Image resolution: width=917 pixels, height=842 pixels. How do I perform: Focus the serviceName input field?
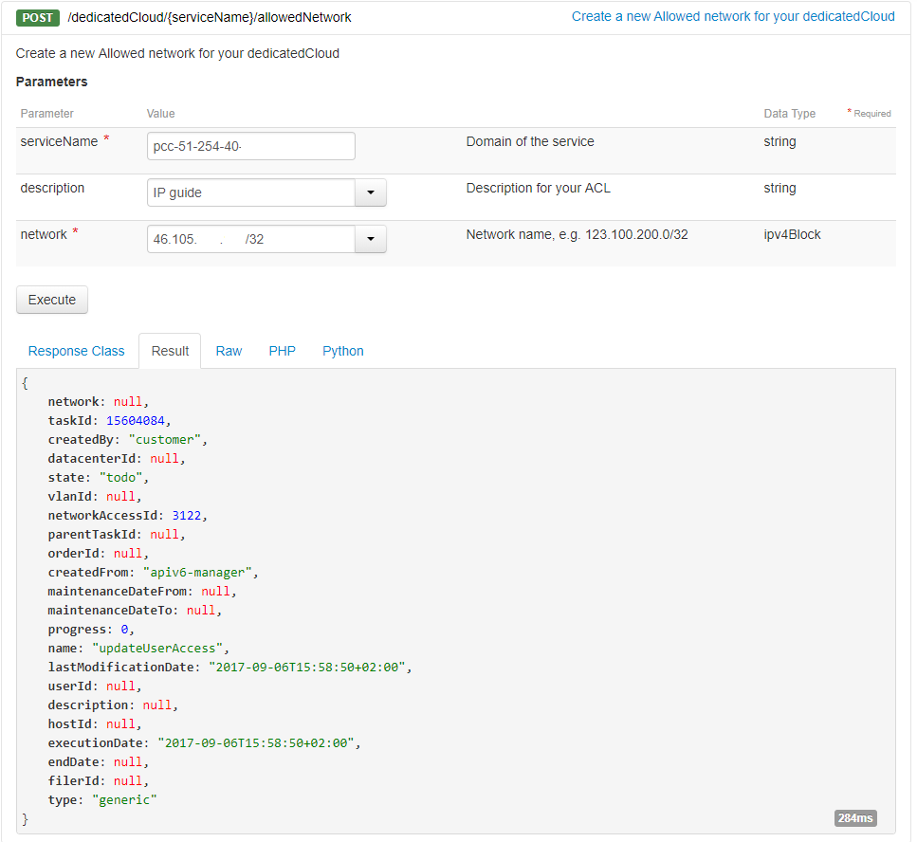coord(251,146)
